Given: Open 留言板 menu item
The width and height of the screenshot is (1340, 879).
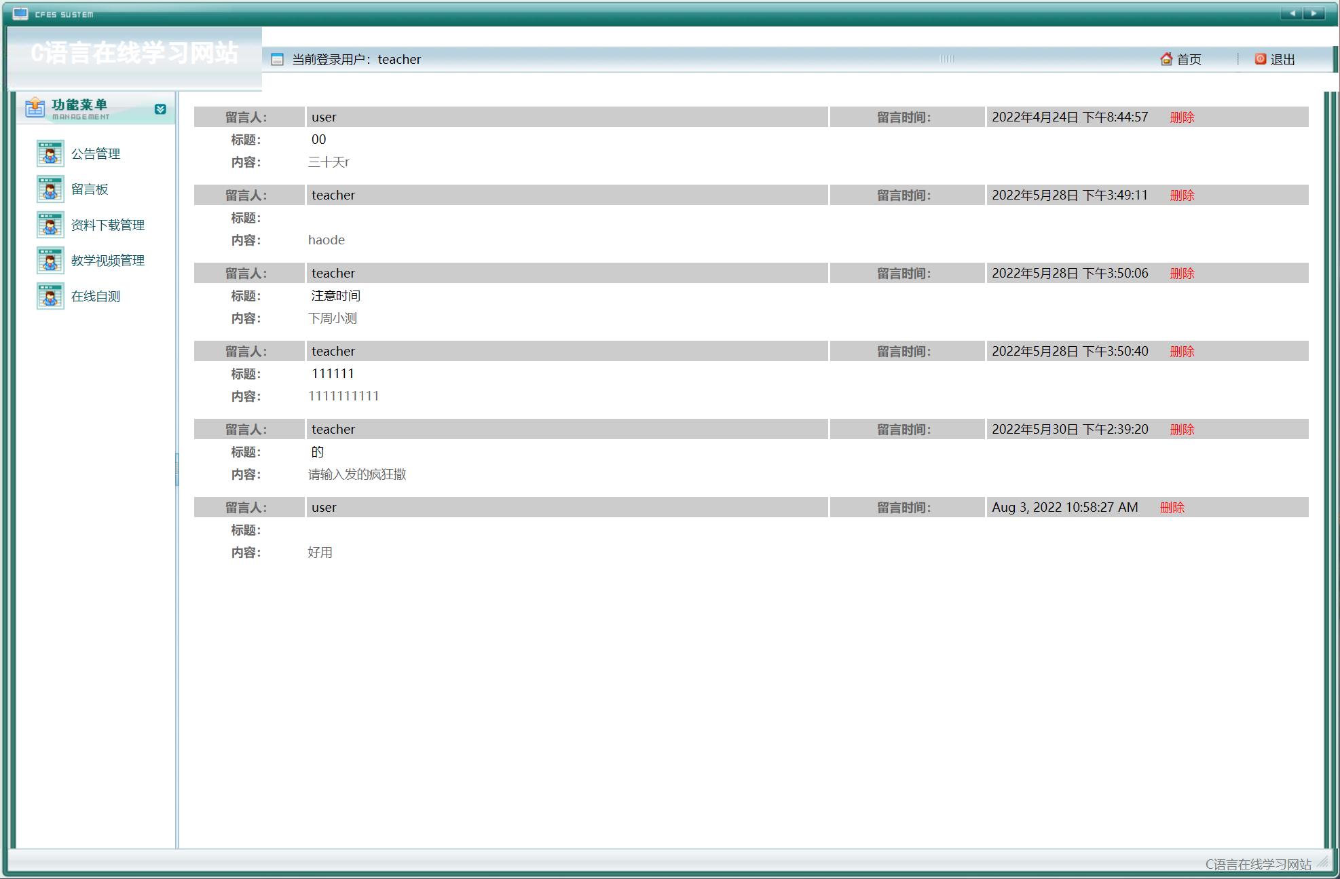Looking at the screenshot, I should (x=90, y=189).
